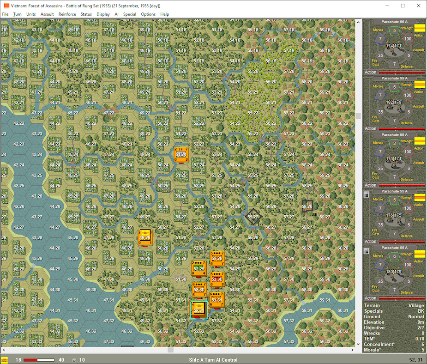Open the Assault menu

point(47,14)
